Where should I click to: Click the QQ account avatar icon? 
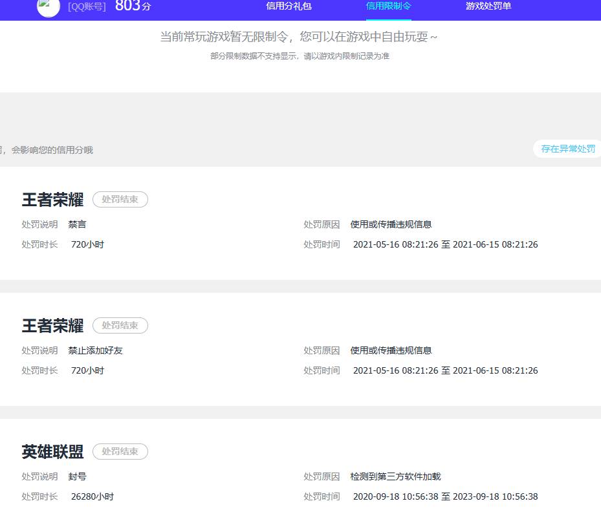[x=48, y=9]
